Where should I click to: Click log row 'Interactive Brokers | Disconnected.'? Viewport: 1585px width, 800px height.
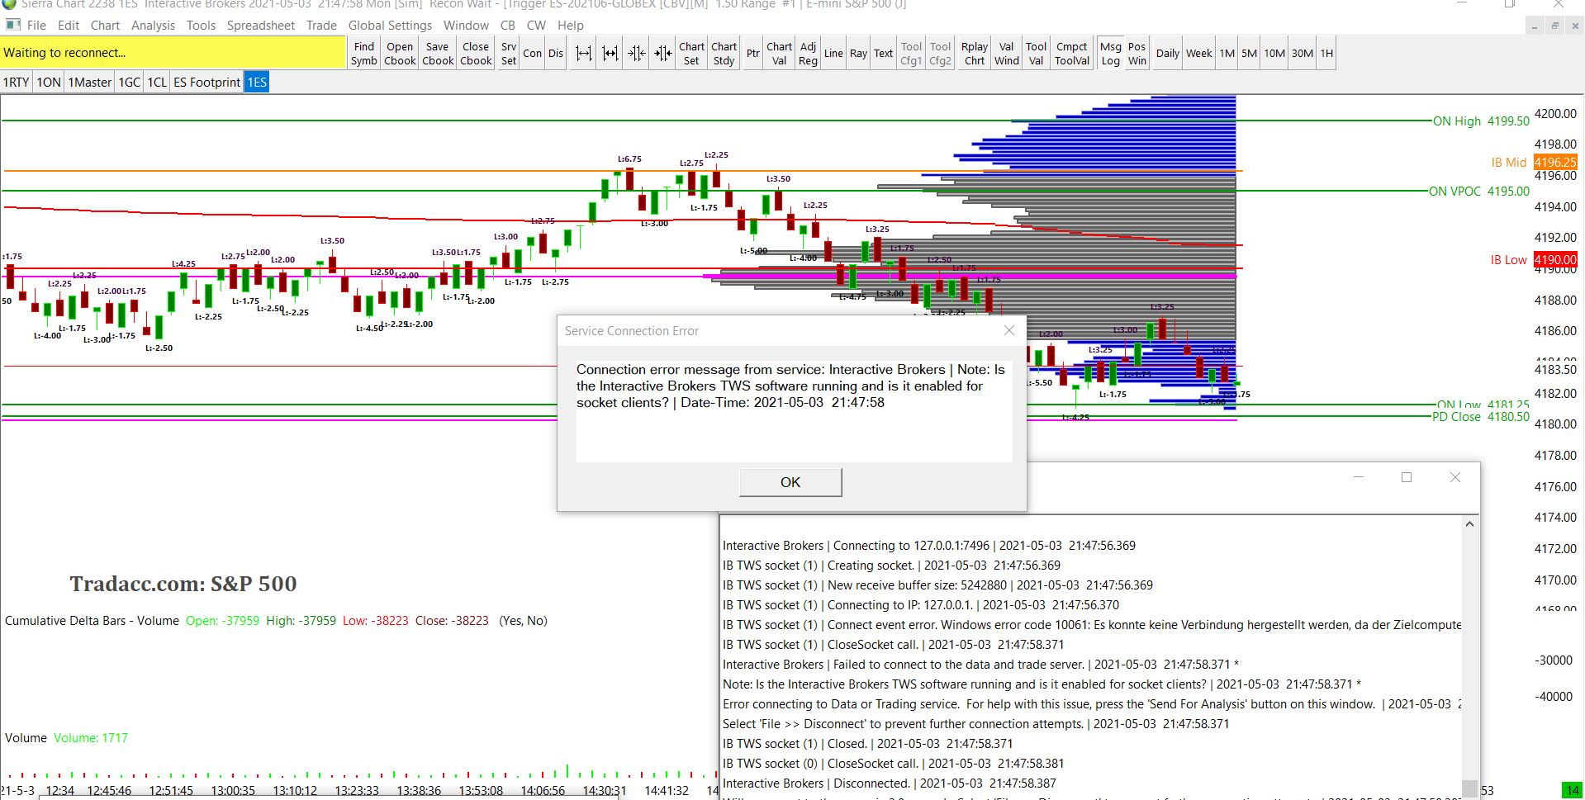click(x=889, y=783)
